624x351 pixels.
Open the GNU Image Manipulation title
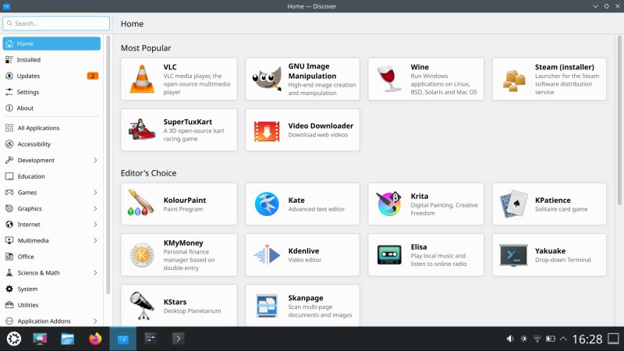pyautogui.click(x=313, y=71)
